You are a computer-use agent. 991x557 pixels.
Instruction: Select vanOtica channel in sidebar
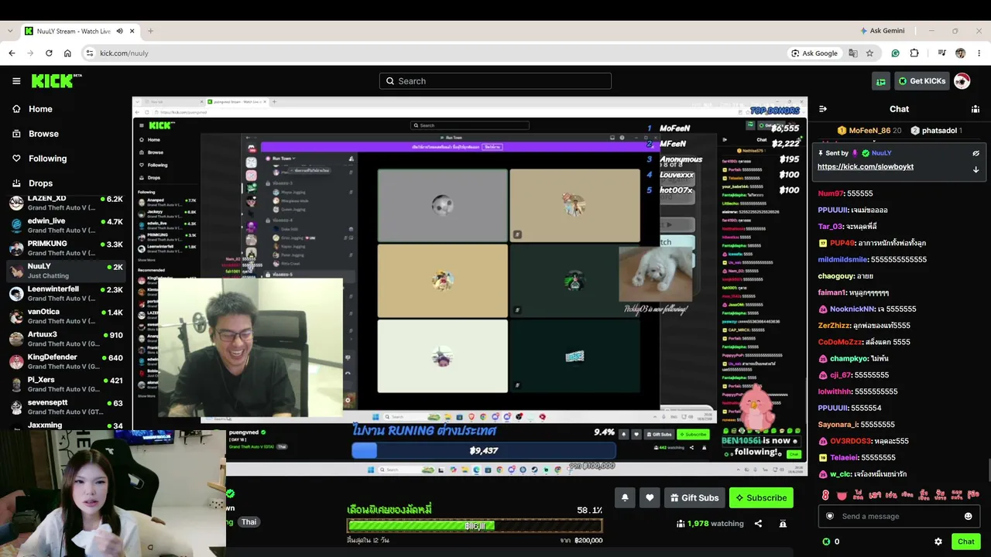pos(66,316)
